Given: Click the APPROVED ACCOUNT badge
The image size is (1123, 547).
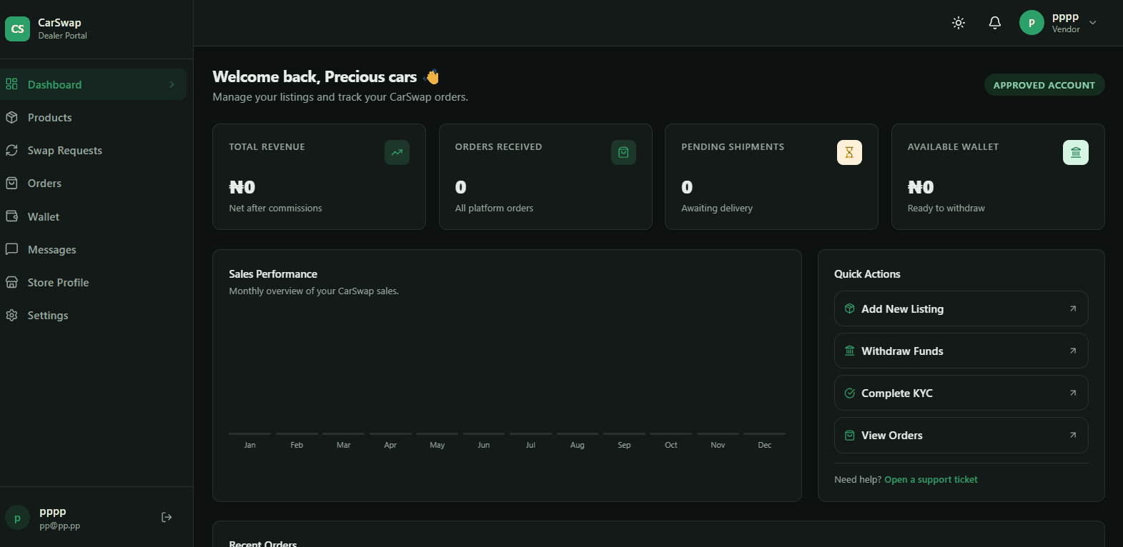Looking at the screenshot, I should (x=1044, y=85).
